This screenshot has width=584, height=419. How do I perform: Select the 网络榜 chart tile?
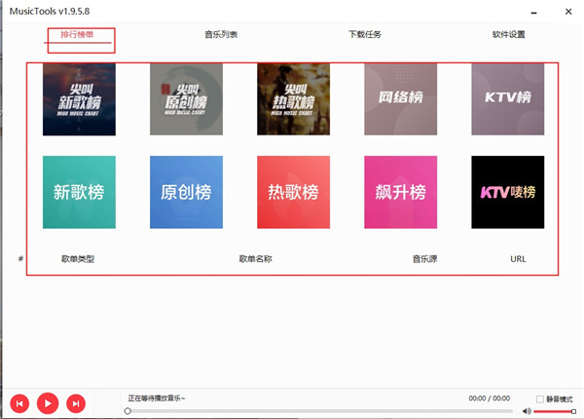pos(400,98)
